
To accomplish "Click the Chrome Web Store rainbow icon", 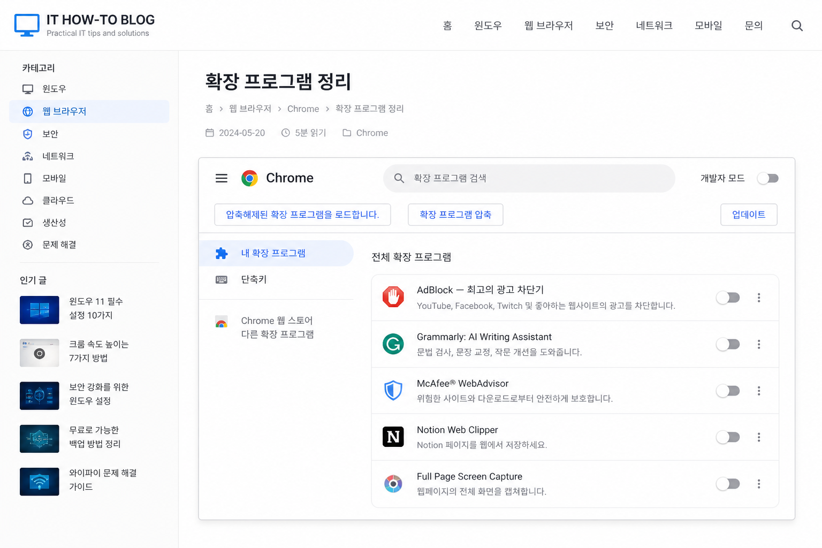I will [x=222, y=322].
